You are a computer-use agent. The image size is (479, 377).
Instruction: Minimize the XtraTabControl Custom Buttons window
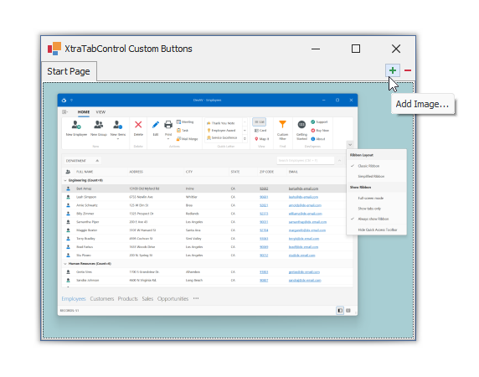316,49
